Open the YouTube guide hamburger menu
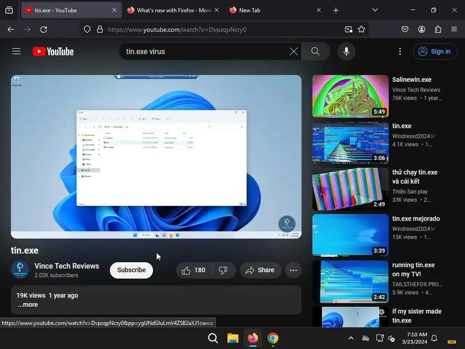Screen dimensions: 465x349 click(x=16, y=51)
